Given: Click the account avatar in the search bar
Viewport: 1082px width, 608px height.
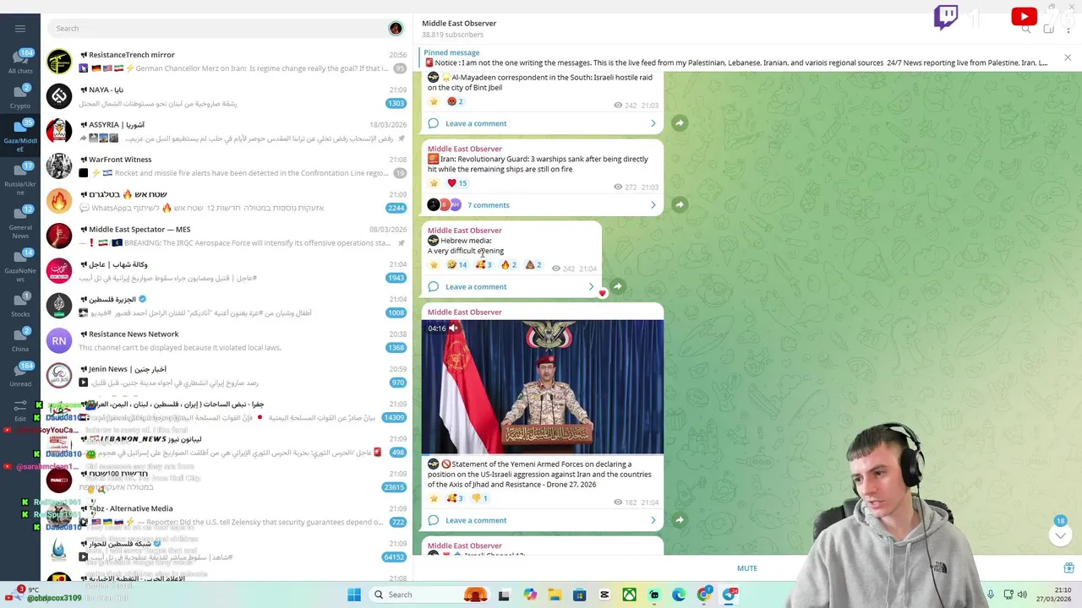Looking at the screenshot, I should pyautogui.click(x=396, y=28).
